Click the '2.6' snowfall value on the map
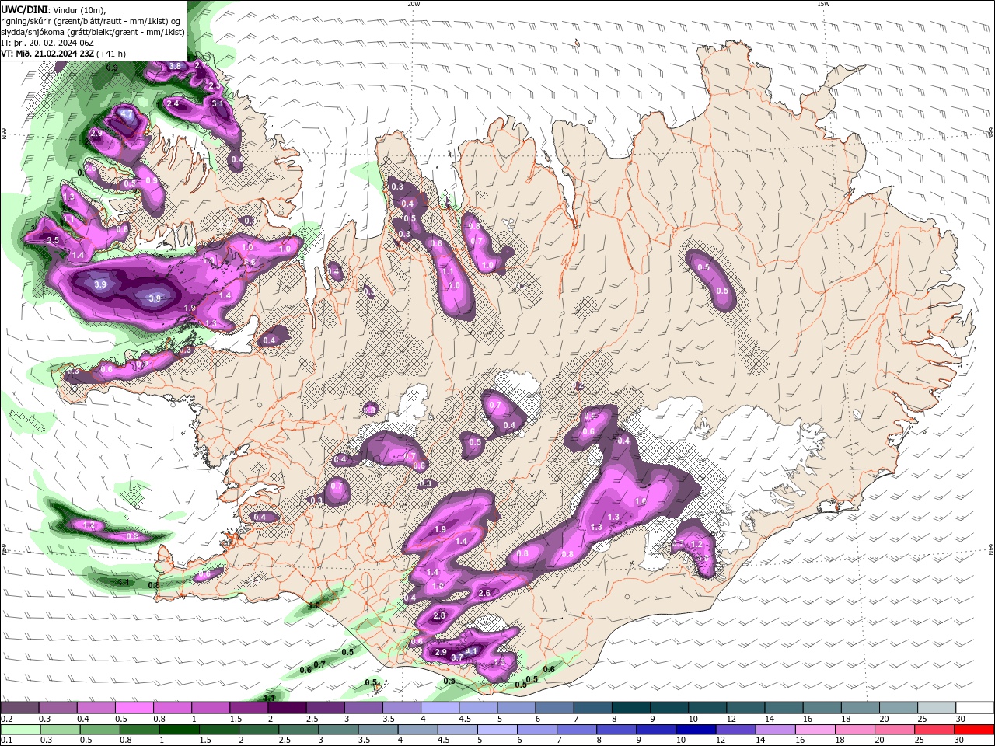This screenshot has height=746, width=995. (484, 593)
